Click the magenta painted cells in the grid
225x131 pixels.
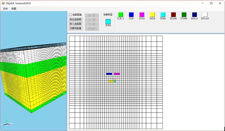coord(117,74)
